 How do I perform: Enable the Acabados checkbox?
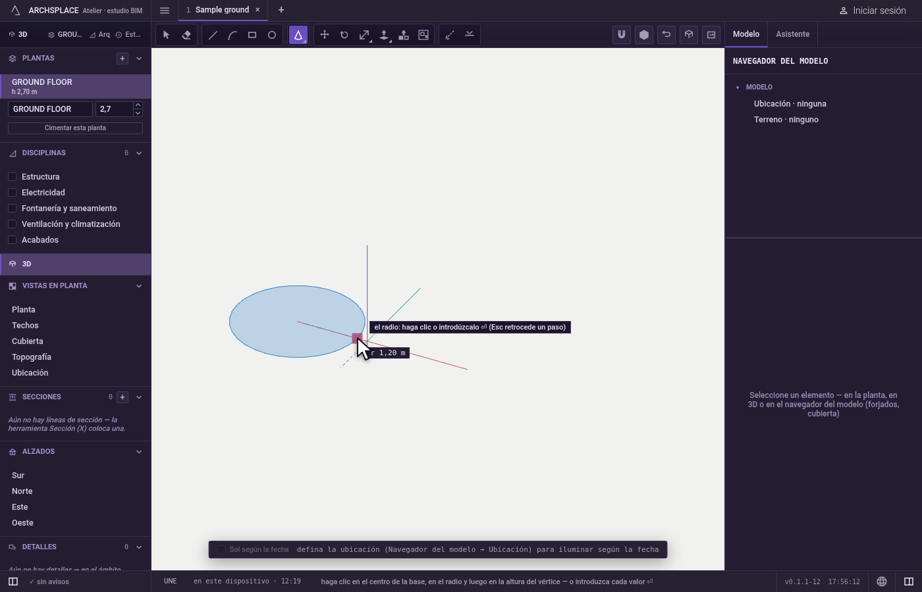[12, 240]
